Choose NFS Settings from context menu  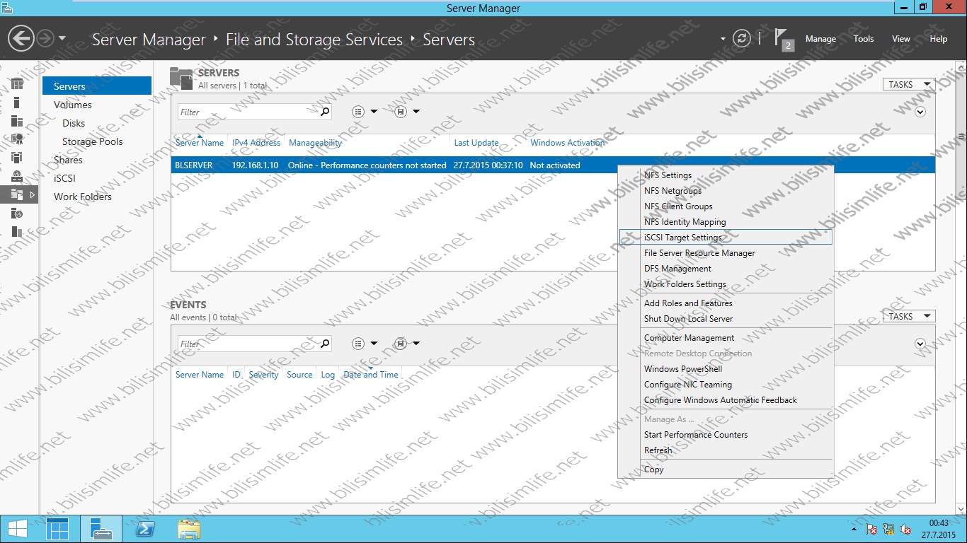726,175
